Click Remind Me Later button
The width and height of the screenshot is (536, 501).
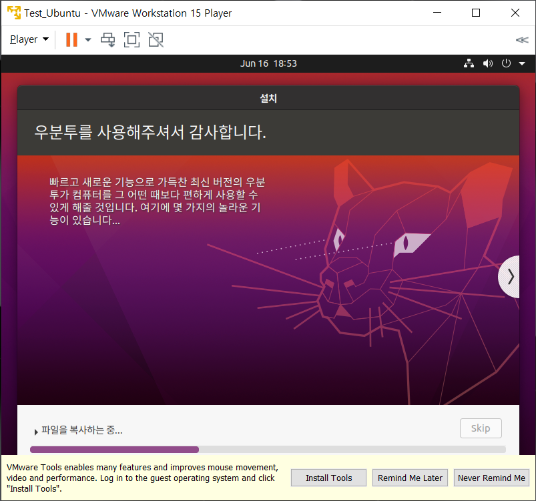point(410,478)
